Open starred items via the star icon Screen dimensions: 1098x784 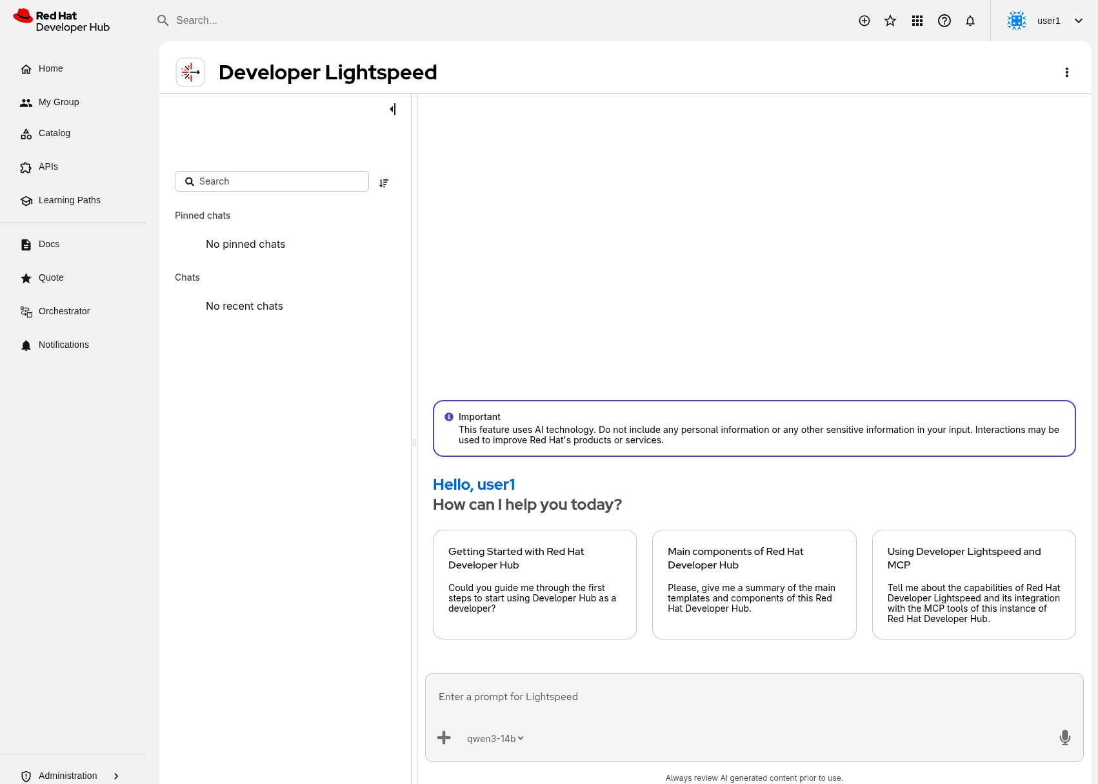pyautogui.click(x=890, y=21)
